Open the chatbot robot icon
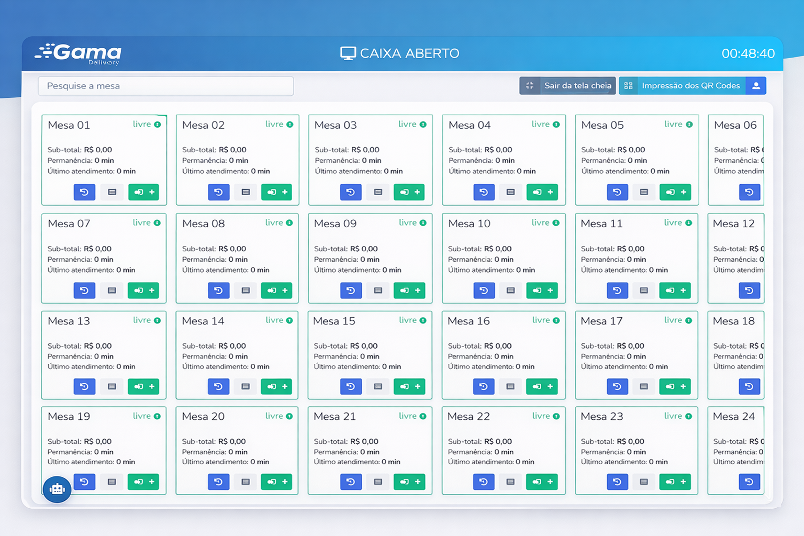 (x=57, y=489)
